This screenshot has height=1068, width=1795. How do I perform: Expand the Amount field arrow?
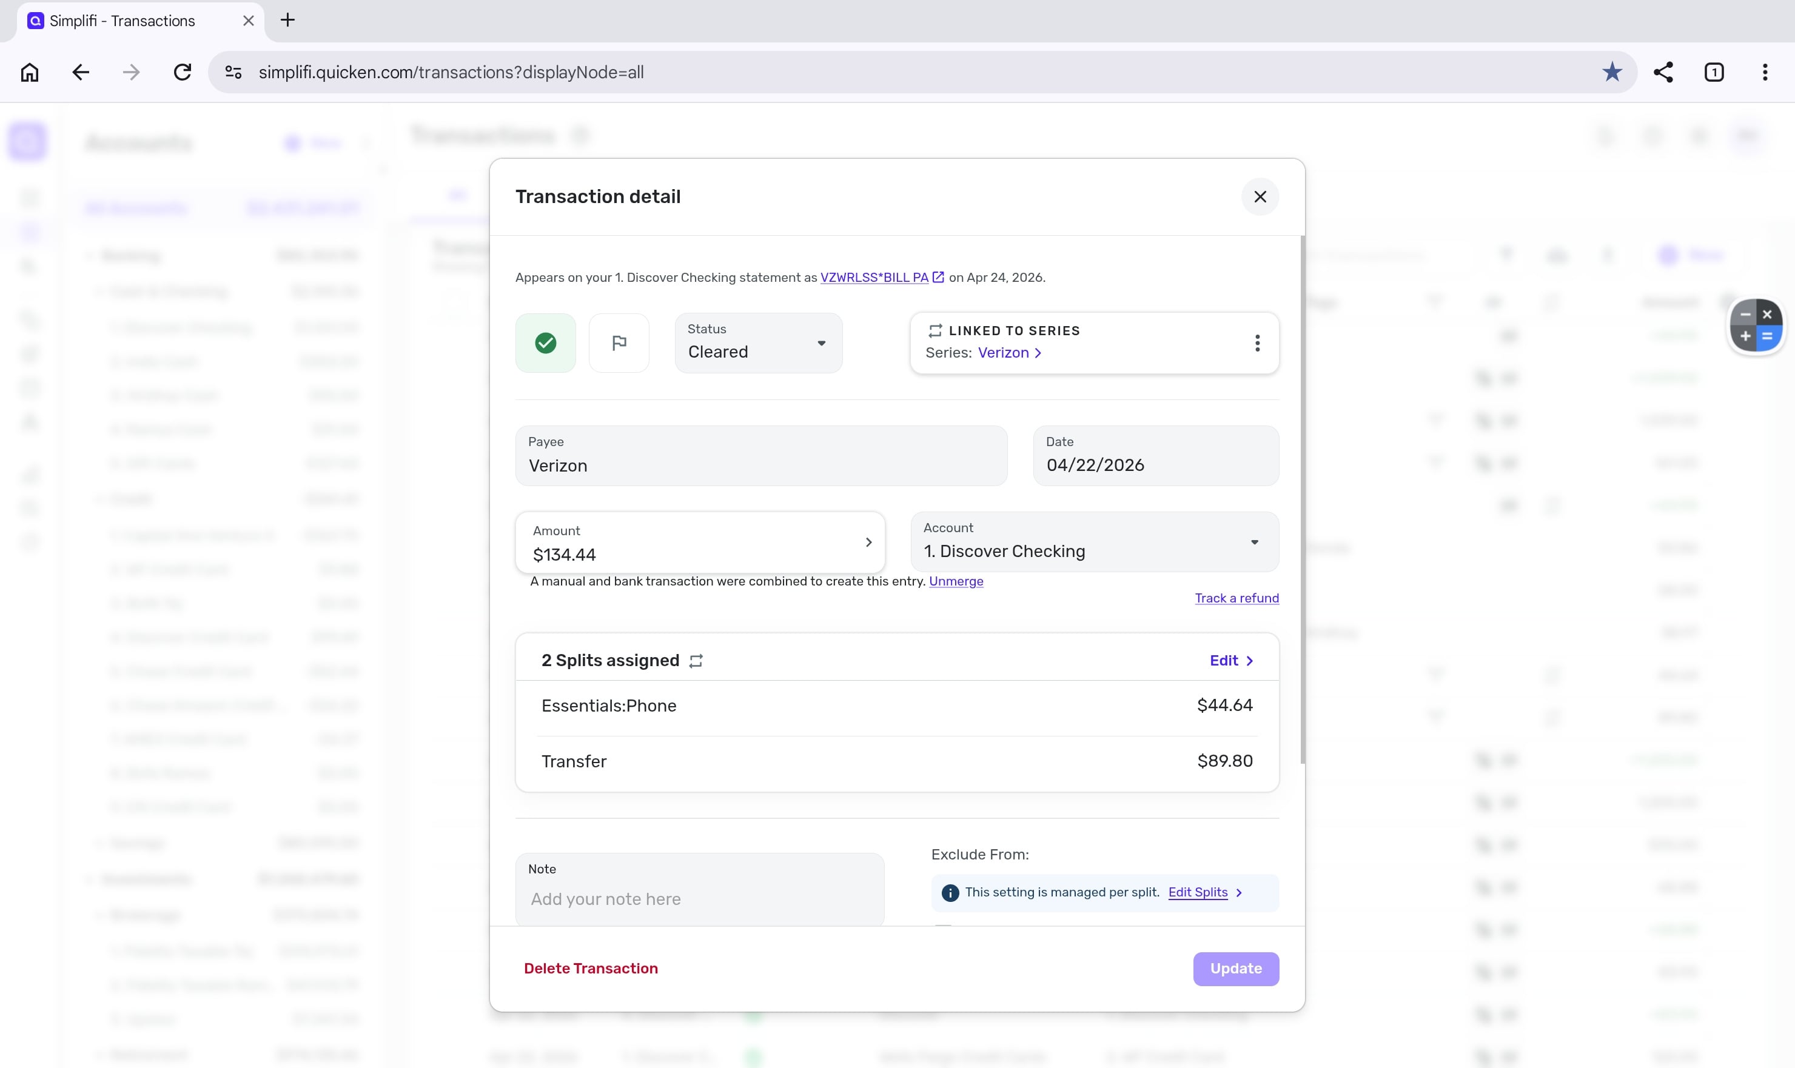[x=868, y=542]
